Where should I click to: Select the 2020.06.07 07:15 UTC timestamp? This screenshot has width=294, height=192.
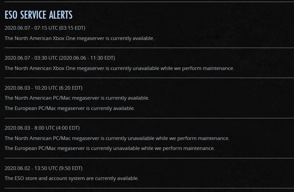(45, 28)
